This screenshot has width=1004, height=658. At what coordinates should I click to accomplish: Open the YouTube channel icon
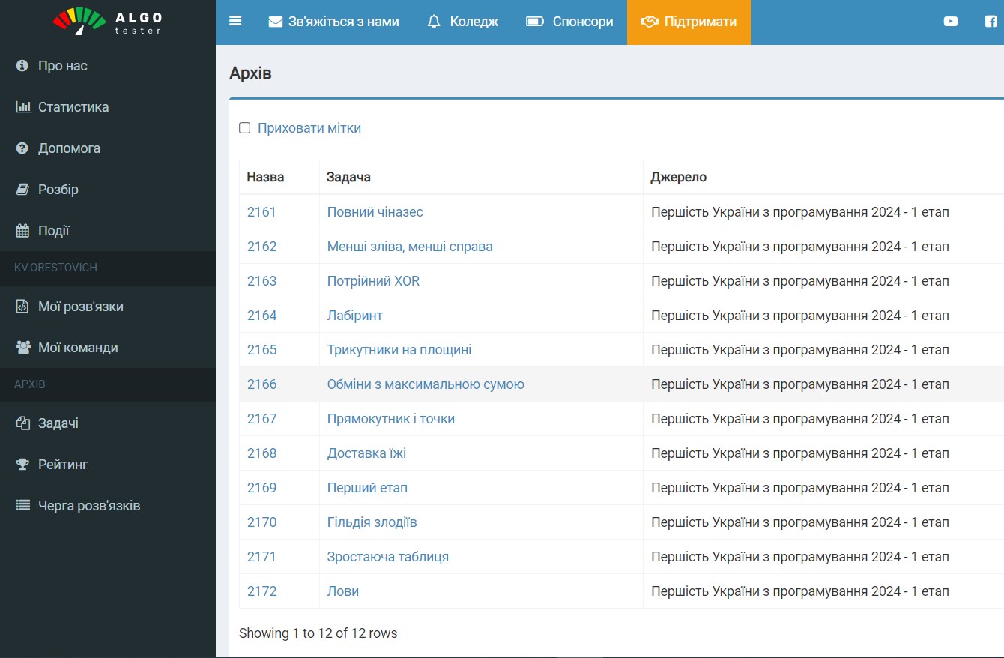click(951, 22)
